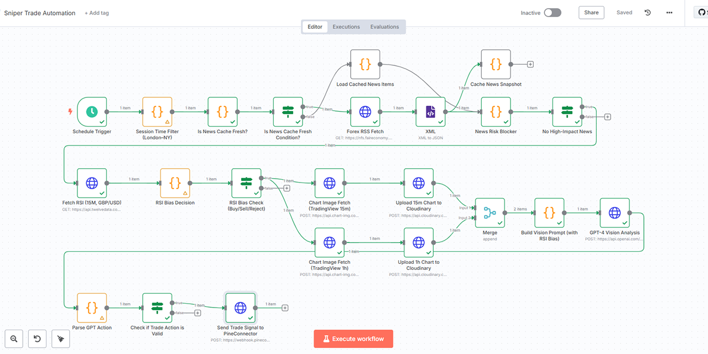Open the Parse GPT Action node
Screen dimensions: 708x354
91,308
